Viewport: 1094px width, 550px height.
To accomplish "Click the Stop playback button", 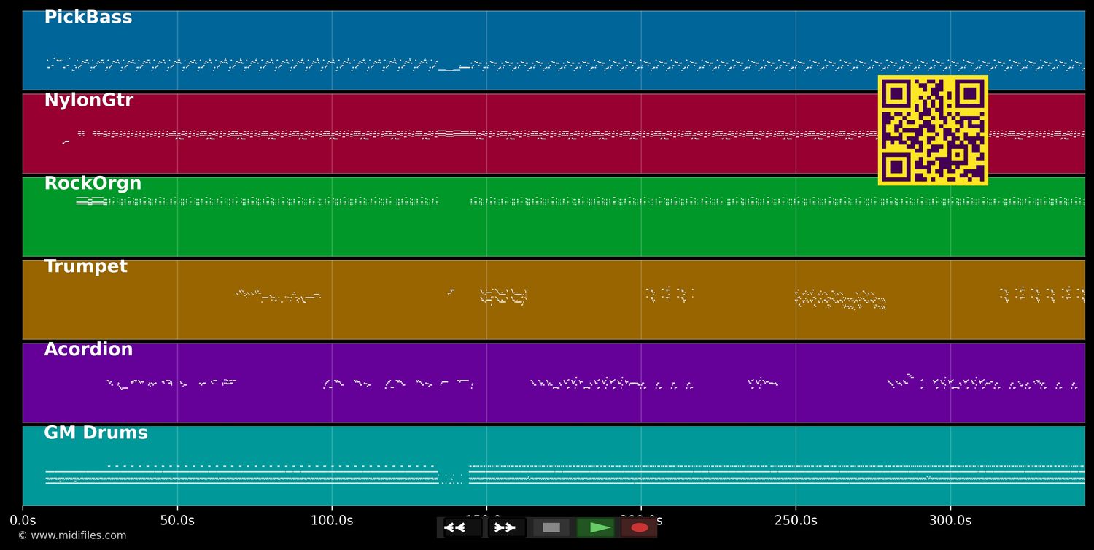I will [551, 527].
